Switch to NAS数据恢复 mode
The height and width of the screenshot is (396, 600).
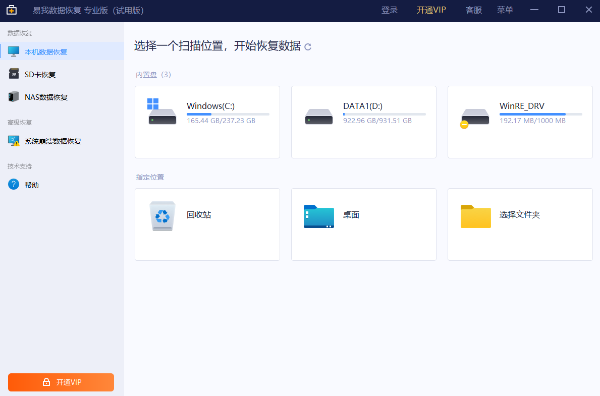coord(46,96)
